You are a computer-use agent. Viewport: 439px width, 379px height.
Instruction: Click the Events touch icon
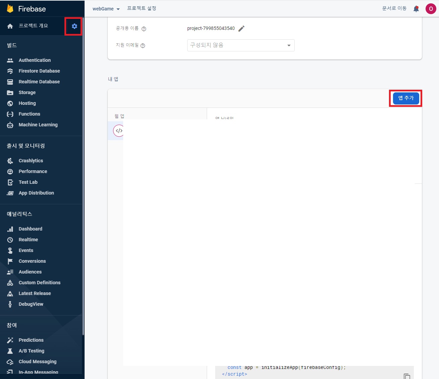tap(10, 250)
